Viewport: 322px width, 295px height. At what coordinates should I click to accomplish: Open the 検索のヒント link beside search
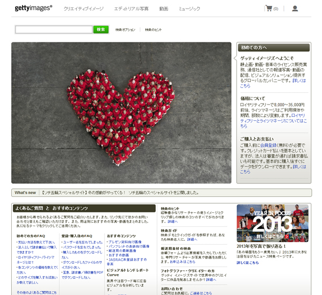click(x=153, y=29)
